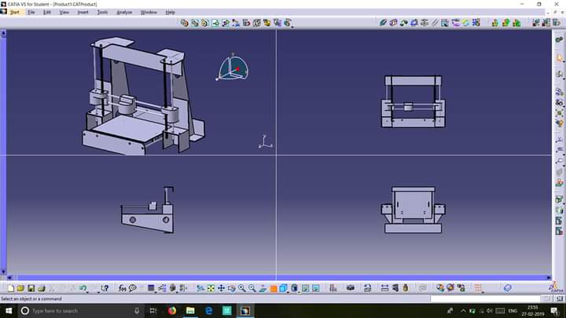Open the Analyze menu

click(x=124, y=13)
